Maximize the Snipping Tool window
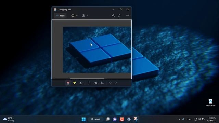The height and width of the screenshot is (123, 219). (x=121, y=9)
